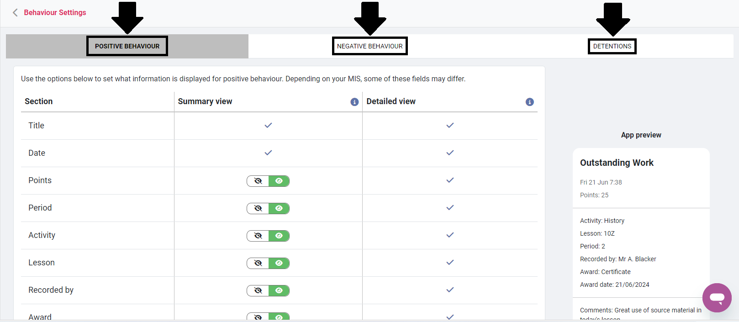
Task: Show Activity in summary view
Action: (x=279, y=236)
